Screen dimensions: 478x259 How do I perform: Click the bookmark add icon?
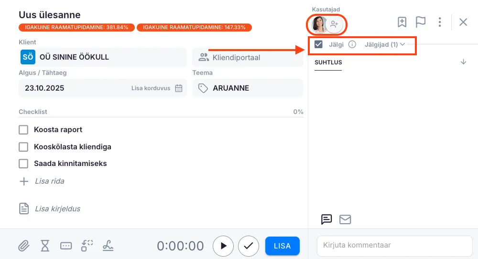point(402,22)
